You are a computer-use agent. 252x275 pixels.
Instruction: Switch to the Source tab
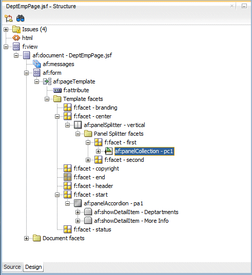[x=12, y=267]
